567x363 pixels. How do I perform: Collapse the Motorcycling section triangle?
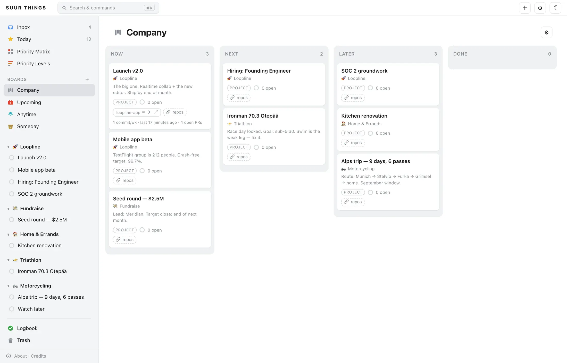point(8,286)
